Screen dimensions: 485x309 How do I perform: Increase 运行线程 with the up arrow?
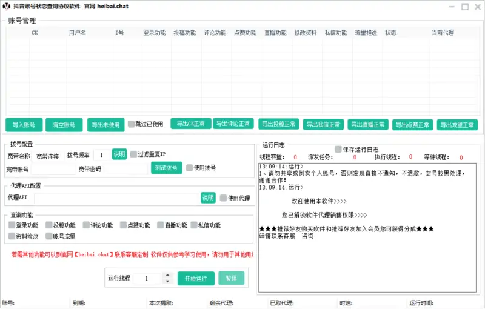tap(167, 275)
